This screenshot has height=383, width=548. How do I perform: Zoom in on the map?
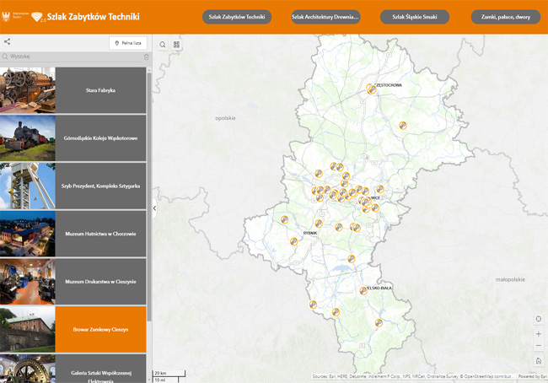coord(539,332)
